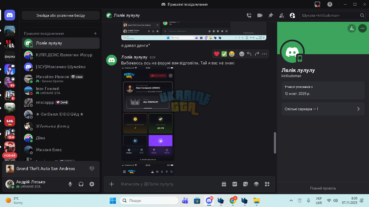The width and height of the screenshot is (369, 207).
Task: Select the Лолік лулулу conversation in list
Action: point(61,43)
